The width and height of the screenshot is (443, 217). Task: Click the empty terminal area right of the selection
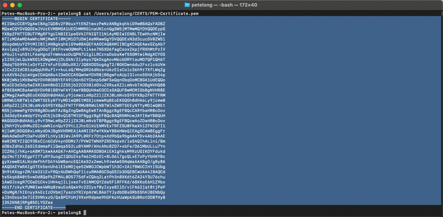[288, 115]
